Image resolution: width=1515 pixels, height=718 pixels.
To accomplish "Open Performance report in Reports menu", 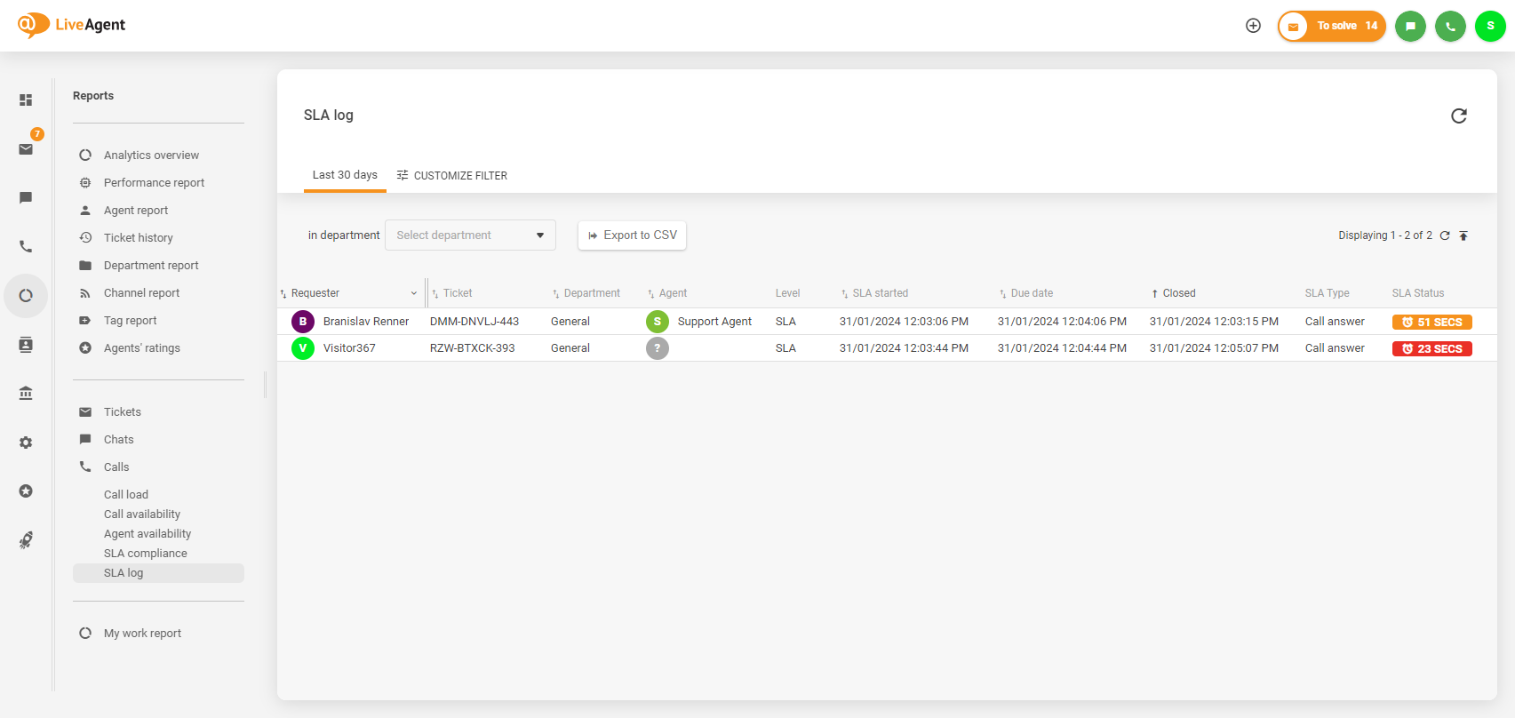I will [154, 183].
